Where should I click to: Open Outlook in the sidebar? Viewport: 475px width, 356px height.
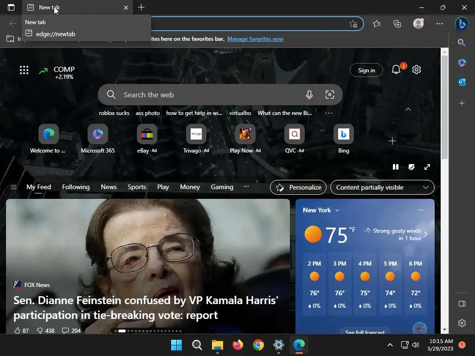(462, 82)
